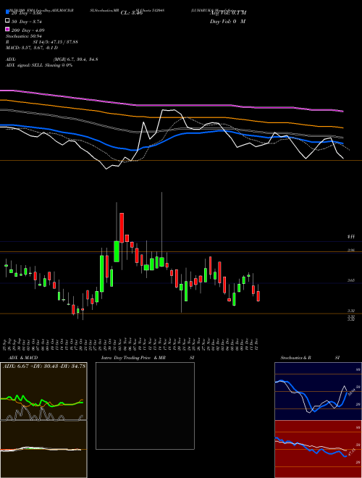Select the '20 Day - 3.66' legend label
The width and height of the screenshot is (362, 478).
point(26,13)
